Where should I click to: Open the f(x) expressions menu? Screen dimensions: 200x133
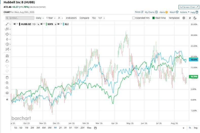[x=94, y=18]
